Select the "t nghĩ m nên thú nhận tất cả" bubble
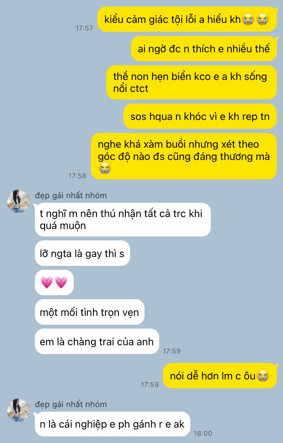Viewport: 283px width, 443px height. point(123,219)
